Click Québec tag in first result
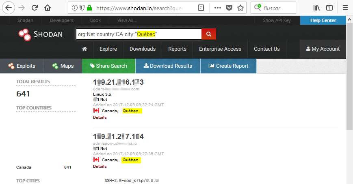The height and width of the screenshot is (184, 353). [x=132, y=111]
